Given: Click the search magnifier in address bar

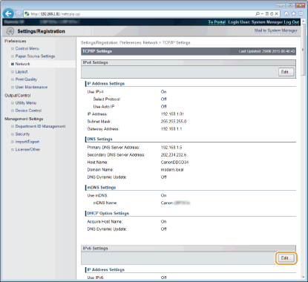Looking at the screenshot, I should pyautogui.click(x=258, y=14).
